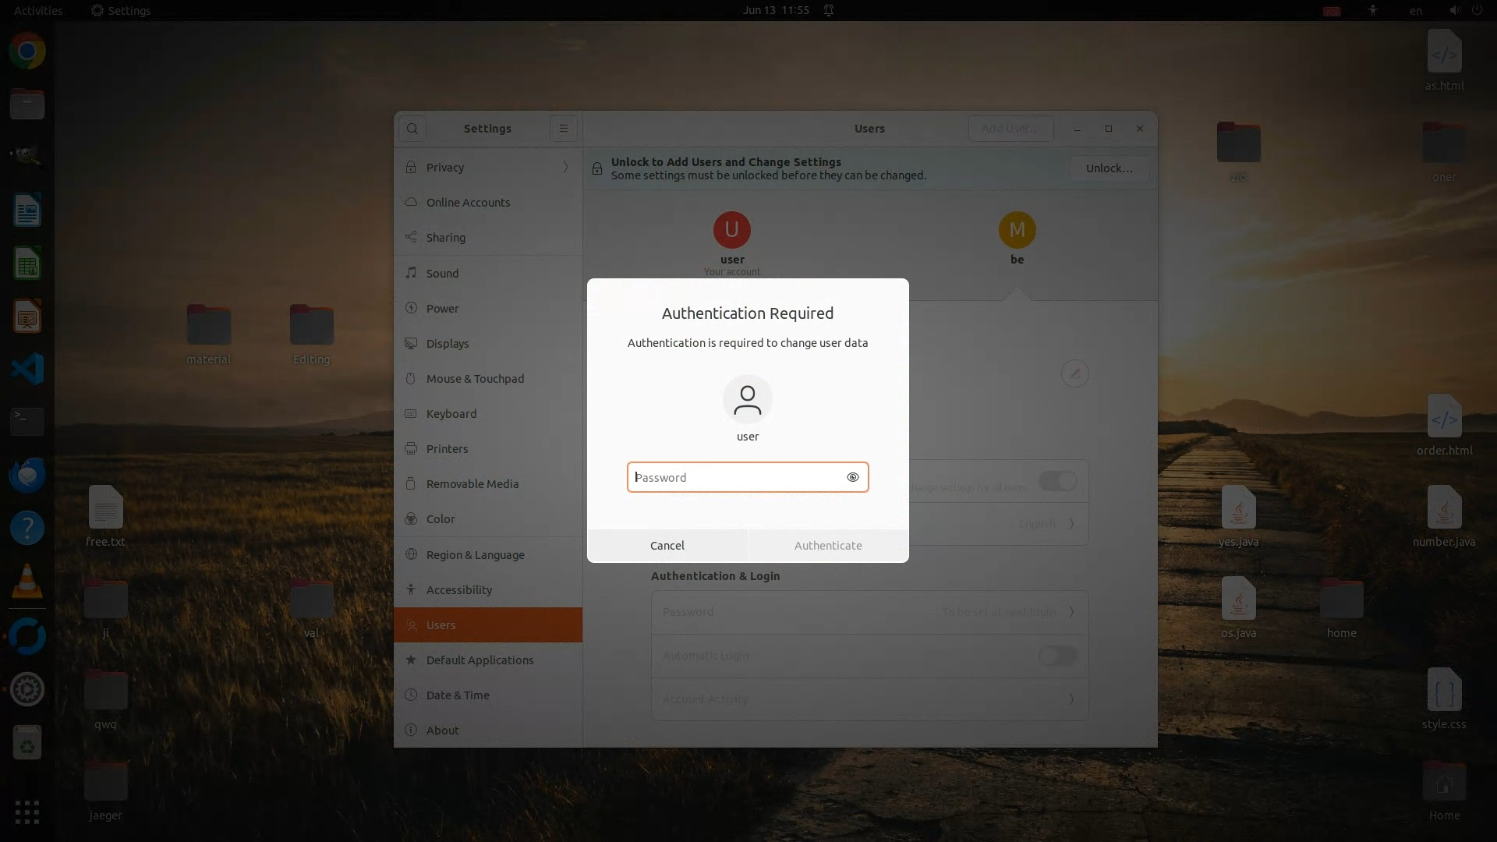Open the system volume indicator
The image size is (1497, 842).
[x=1454, y=10]
